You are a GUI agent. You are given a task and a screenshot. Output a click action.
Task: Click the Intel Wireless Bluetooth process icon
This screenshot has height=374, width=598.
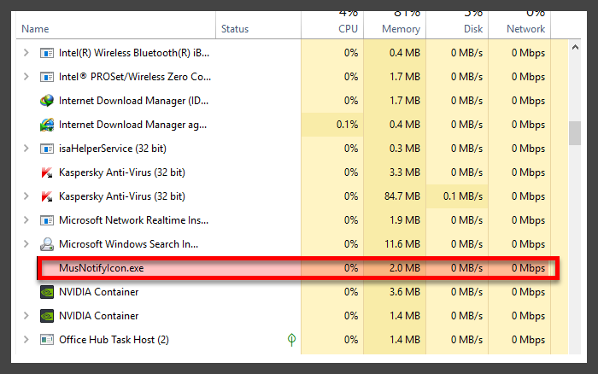click(x=47, y=53)
